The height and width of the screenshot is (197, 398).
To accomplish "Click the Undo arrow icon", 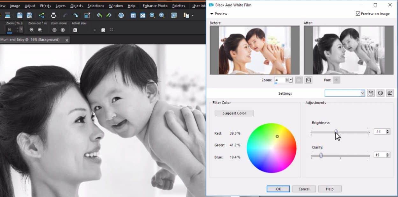I will point(99,15).
